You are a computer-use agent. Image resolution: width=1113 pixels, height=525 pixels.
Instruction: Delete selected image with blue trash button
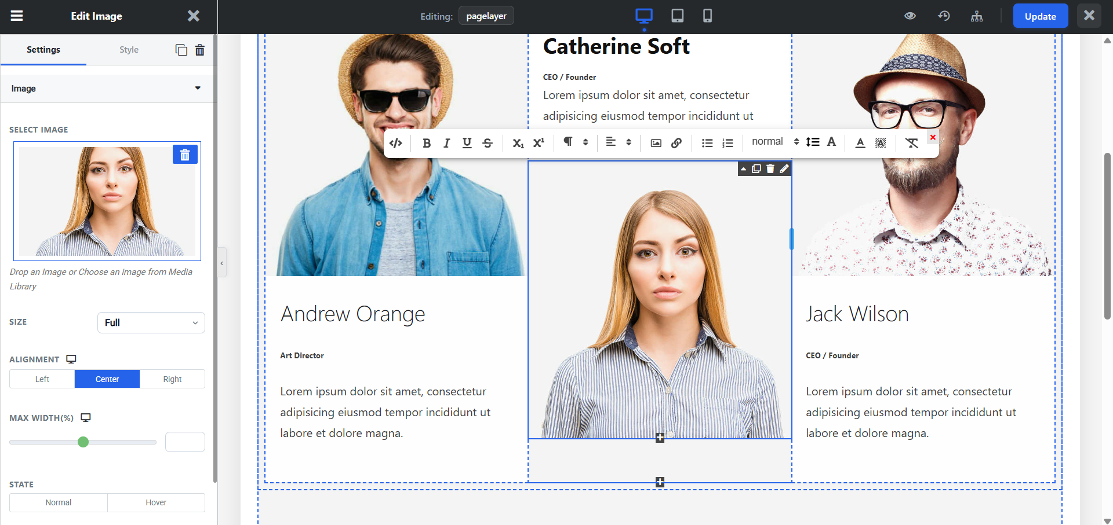(185, 155)
